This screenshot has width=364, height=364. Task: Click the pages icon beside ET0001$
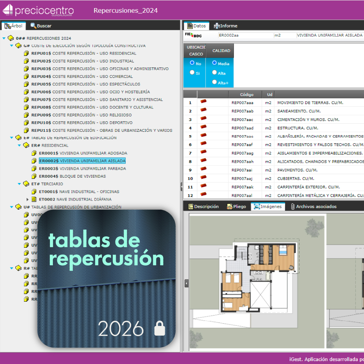(x=34, y=191)
